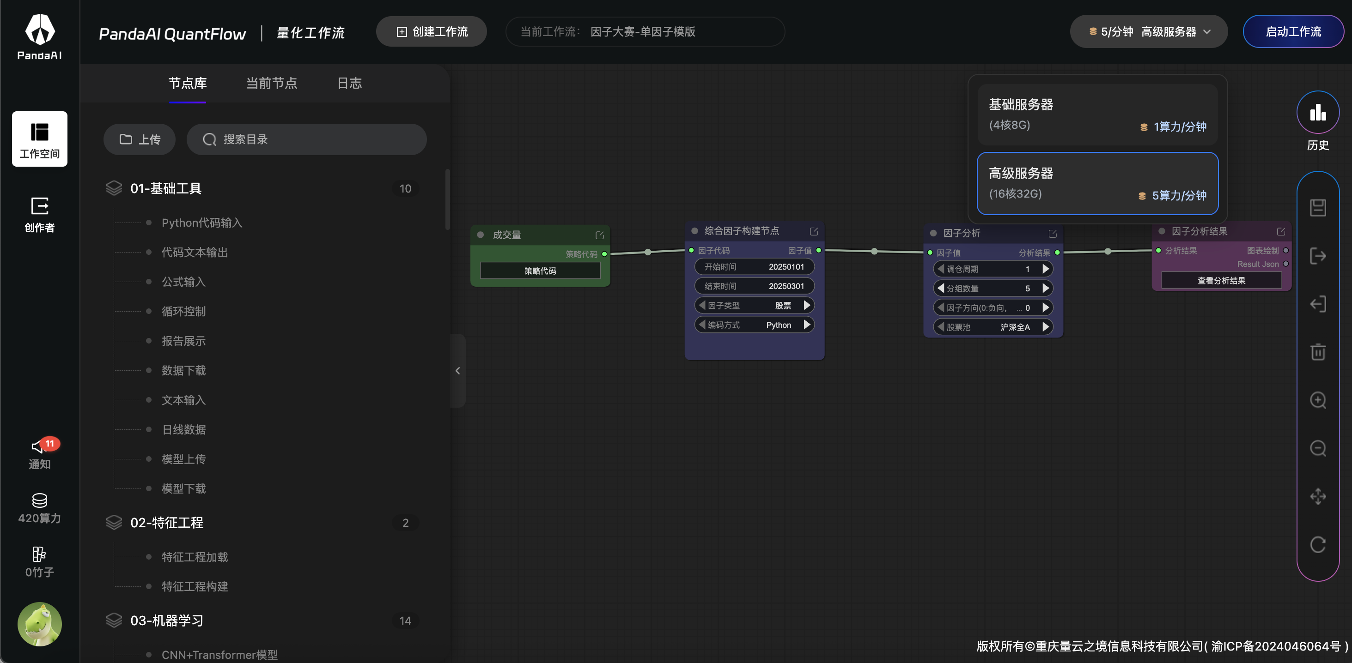The height and width of the screenshot is (663, 1352).
Task: Open edit icon on 因子分析 node
Action: tap(1052, 234)
